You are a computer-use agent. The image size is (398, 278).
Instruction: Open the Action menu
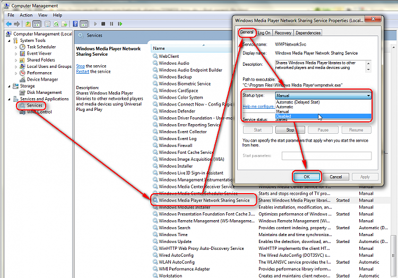pyautogui.click(x=26, y=15)
